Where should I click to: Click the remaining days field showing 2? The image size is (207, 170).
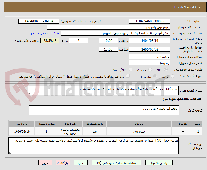(x=78, y=40)
